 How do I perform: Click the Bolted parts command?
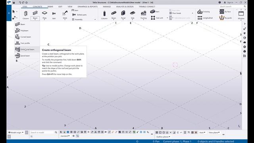pyautogui.click(x=79, y=15)
